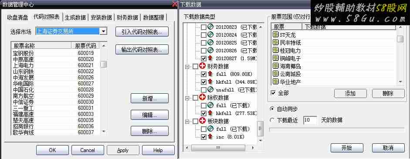Uncheck the full (809.80K) checkbox
The image size is (410, 159).
click(x=203, y=74)
